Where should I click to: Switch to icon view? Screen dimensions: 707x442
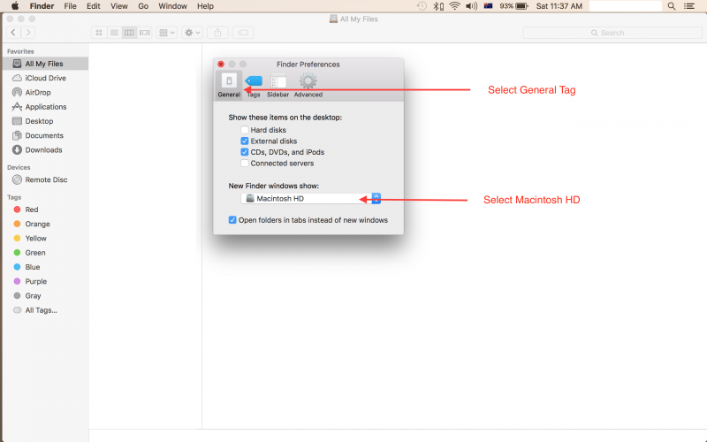pyautogui.click(x=99, y=33)
